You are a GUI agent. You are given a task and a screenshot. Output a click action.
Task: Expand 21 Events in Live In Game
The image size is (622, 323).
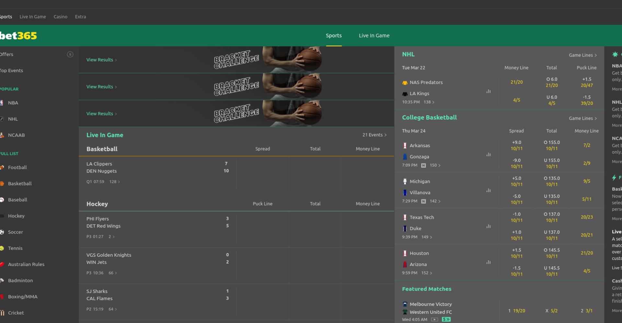tap(374, 135)
